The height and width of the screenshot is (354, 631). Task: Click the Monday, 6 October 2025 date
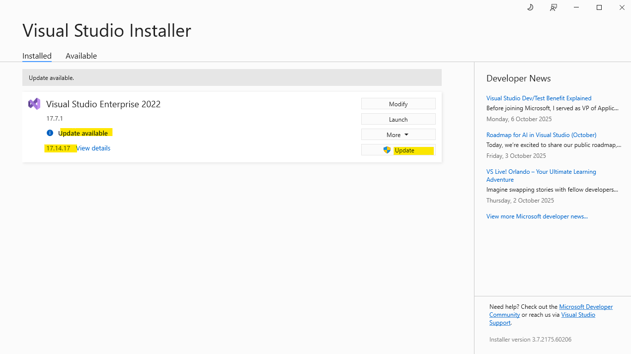point(519,119)
